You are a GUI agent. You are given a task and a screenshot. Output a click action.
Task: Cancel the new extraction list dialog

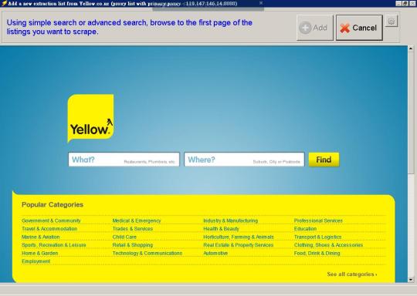coord(359,28)
